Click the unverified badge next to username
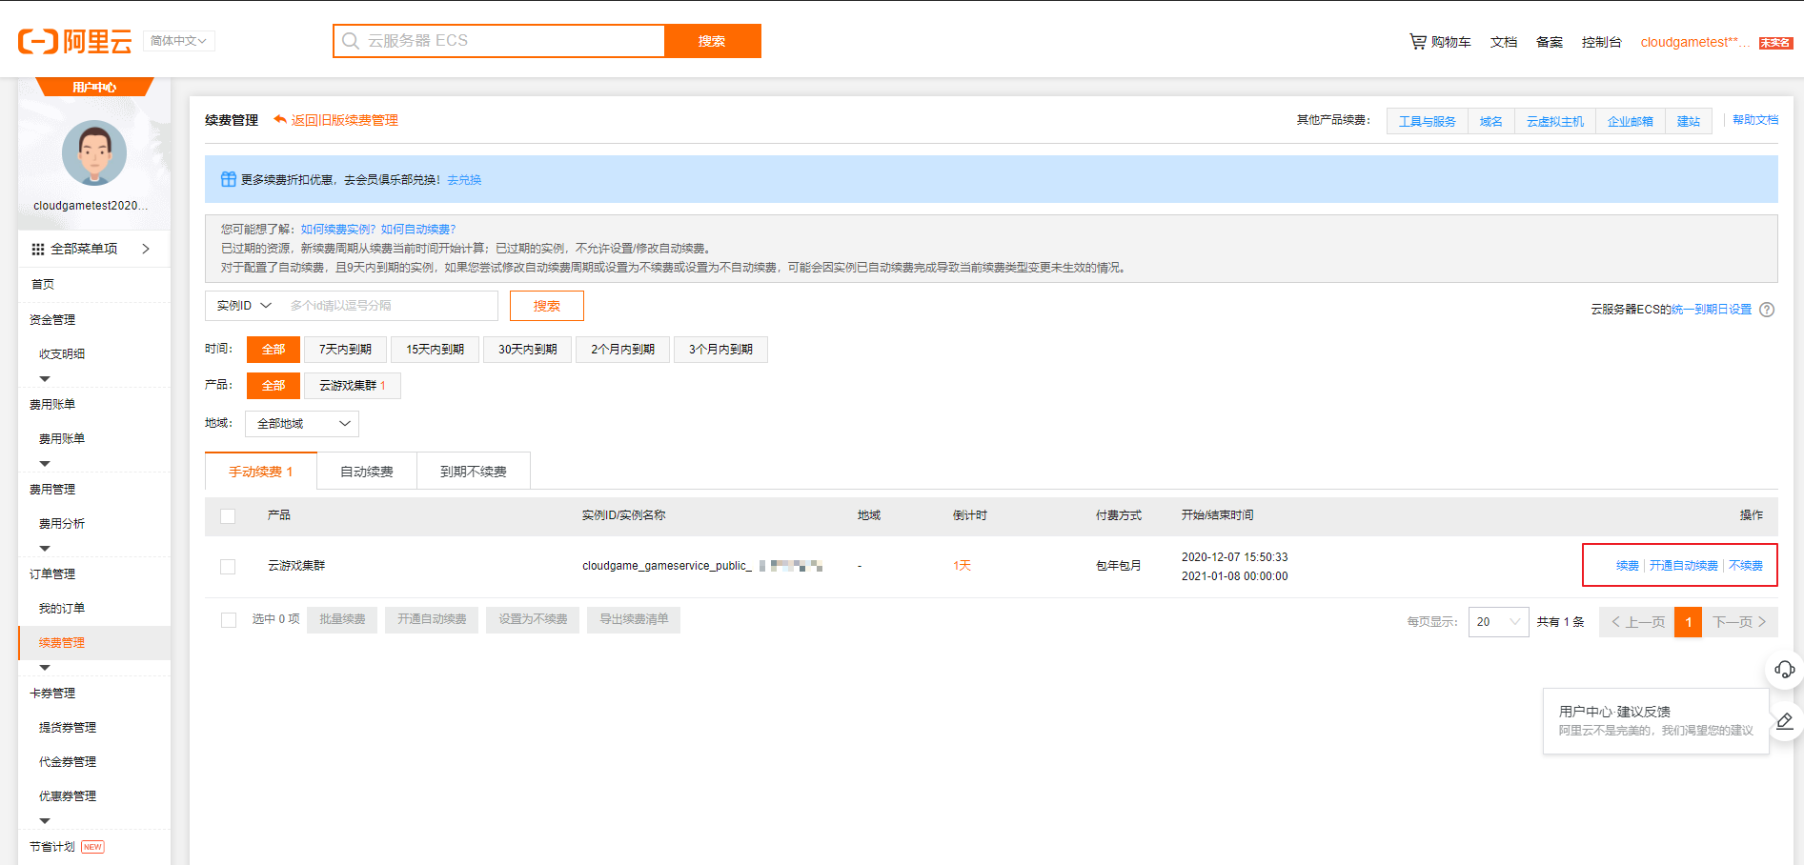The image size is (1804, 865). [x=1775, y=43]
